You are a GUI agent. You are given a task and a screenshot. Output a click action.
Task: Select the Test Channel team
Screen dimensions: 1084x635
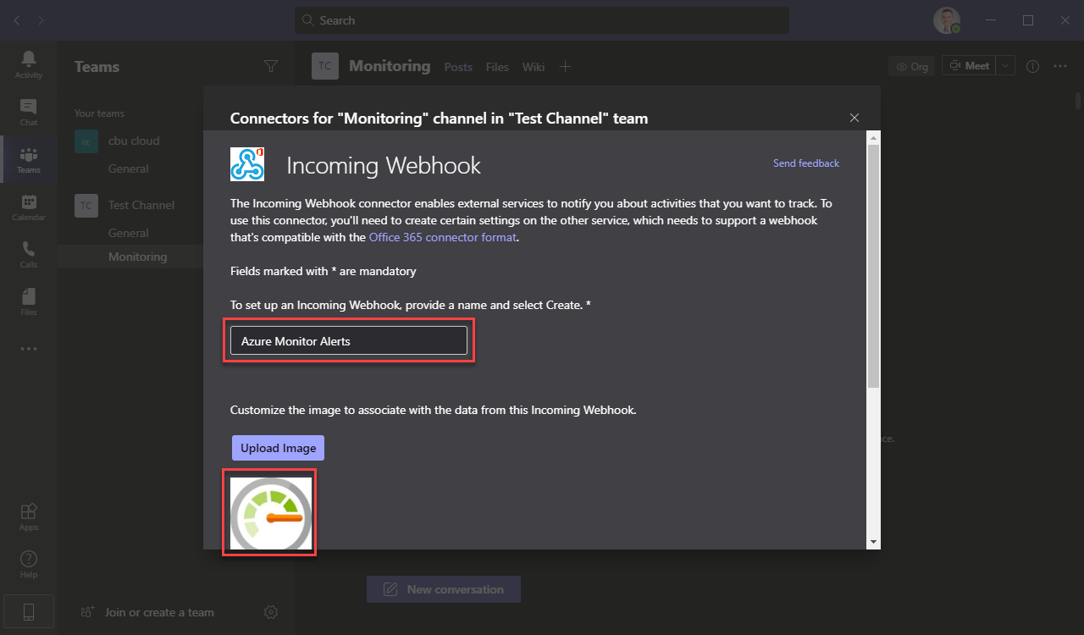(x=141, y=205)
